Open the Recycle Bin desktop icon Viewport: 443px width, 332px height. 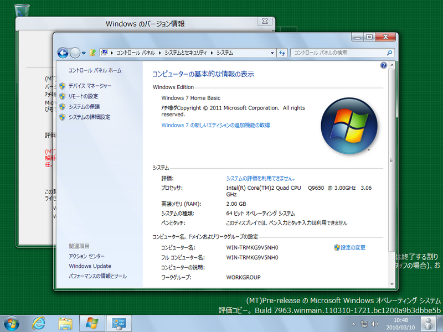coord(22,10)
